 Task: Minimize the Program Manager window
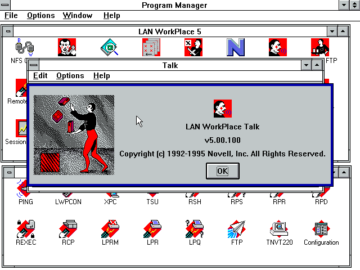344,5
